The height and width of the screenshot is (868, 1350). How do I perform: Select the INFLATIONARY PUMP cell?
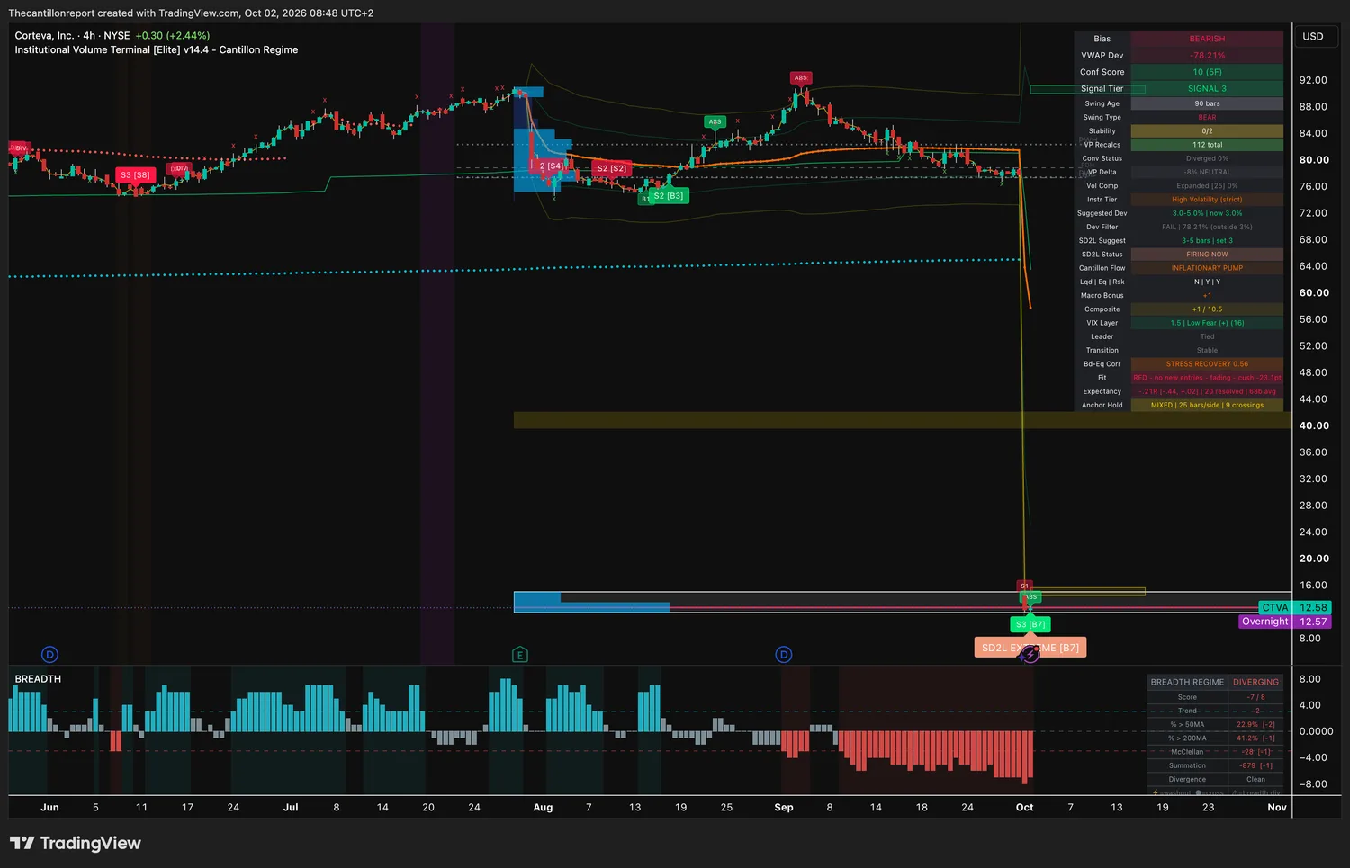click(1207, 268)
